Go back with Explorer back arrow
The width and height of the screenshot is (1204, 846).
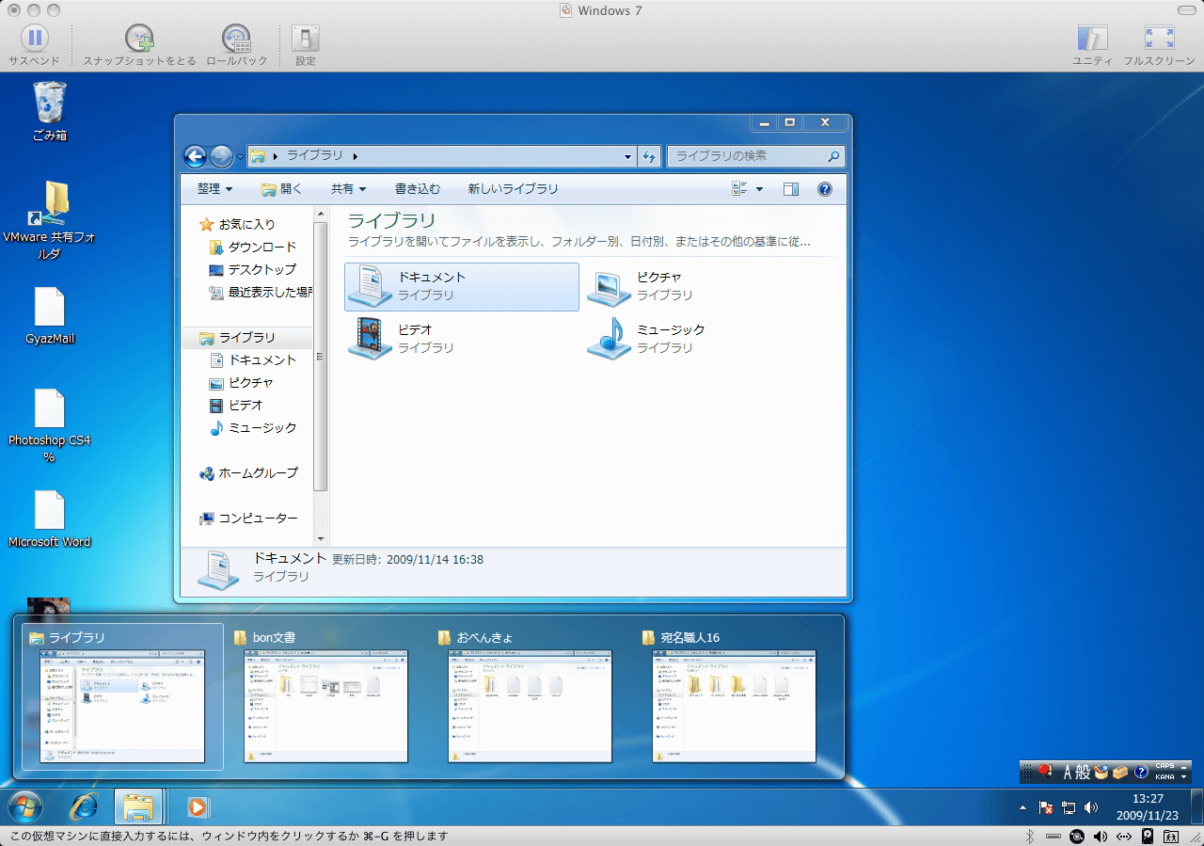click(195, 156)
